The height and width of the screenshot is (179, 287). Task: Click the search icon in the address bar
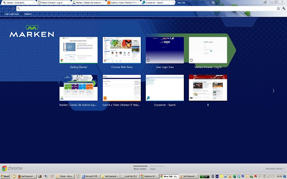point(18,9)
